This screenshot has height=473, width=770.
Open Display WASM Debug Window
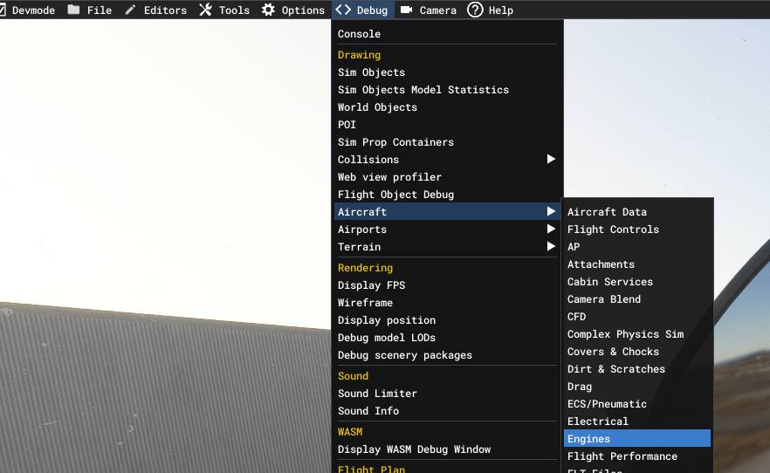[x=415, y=449]
